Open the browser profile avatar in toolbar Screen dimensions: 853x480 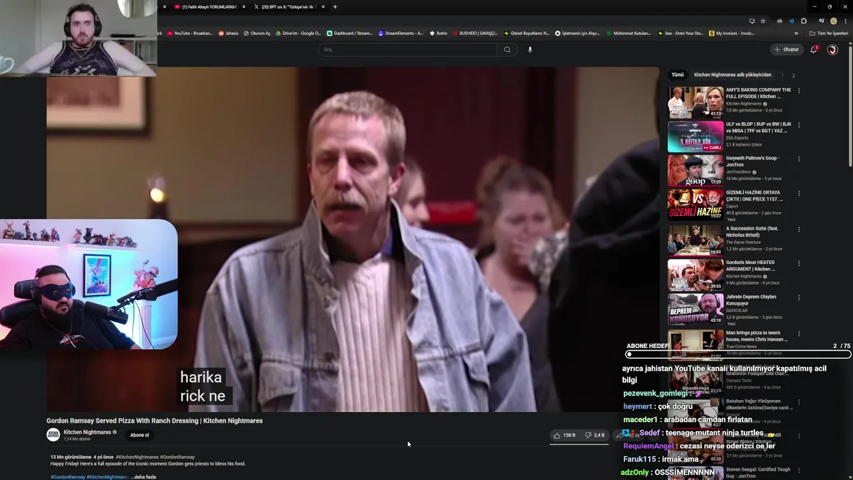point(833,21)
